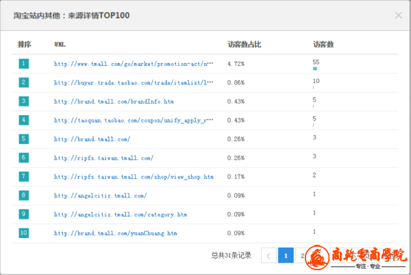Screen dimensions: 411x275
Task: Open the buyer.trade.taobao.com itemlist link
Action: coord(134,83)
